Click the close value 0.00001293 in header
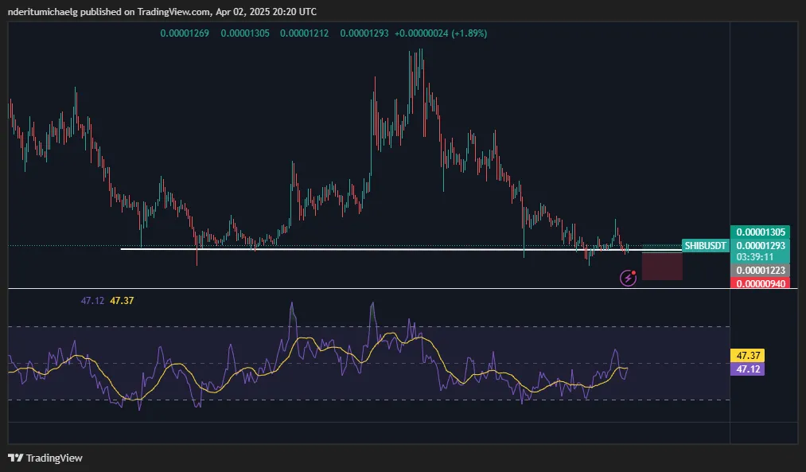The image size is (806, 472). [364, 33]
